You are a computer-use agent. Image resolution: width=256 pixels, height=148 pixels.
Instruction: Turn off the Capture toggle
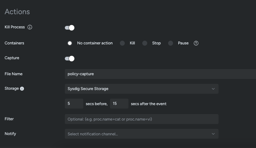tap(69, 59)
